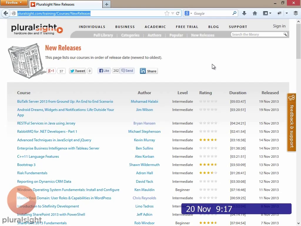Open BizTalk Server 2013 course
The width and height of the screenshot is (301, 226).
point(65,102)
